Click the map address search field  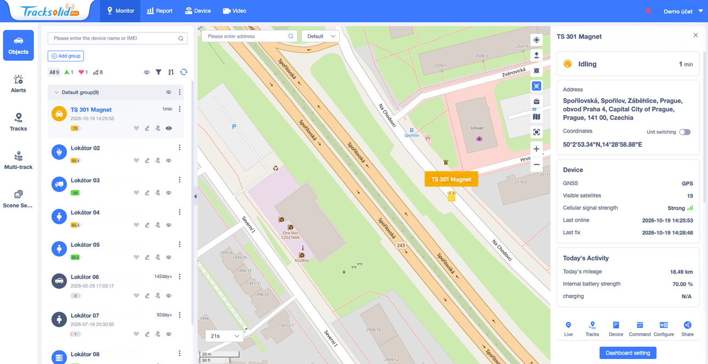[x=250, y=36]
